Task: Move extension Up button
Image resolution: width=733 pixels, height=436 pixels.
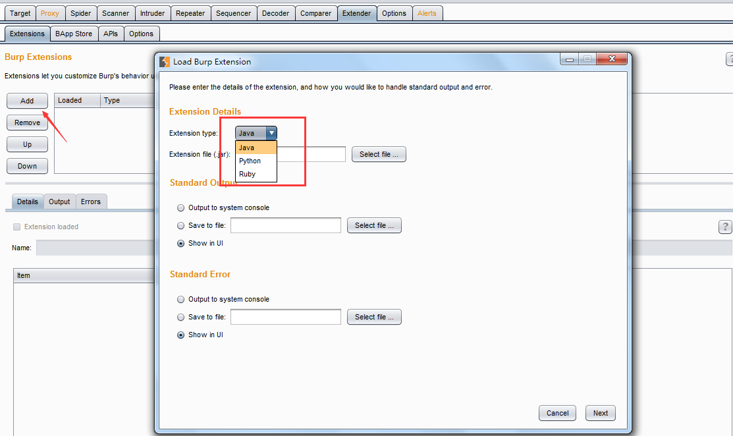Action: 27,144
